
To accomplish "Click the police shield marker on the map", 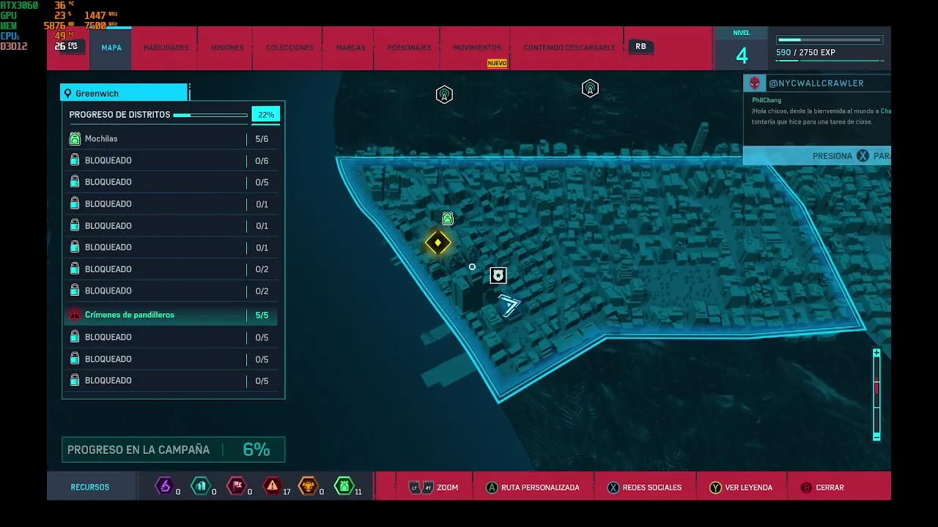I will (x=498, y=275).
